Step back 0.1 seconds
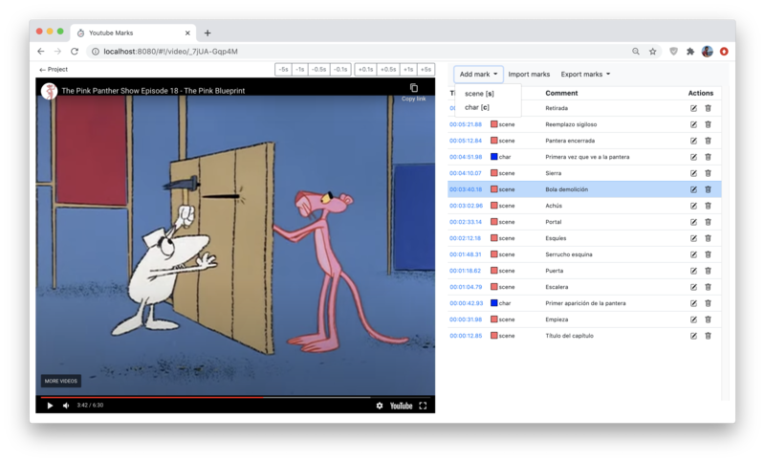 (x=340, y=69)
